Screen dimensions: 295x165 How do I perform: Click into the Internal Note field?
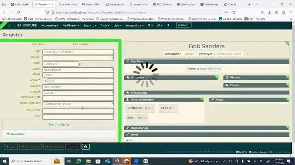coord(78,111)
